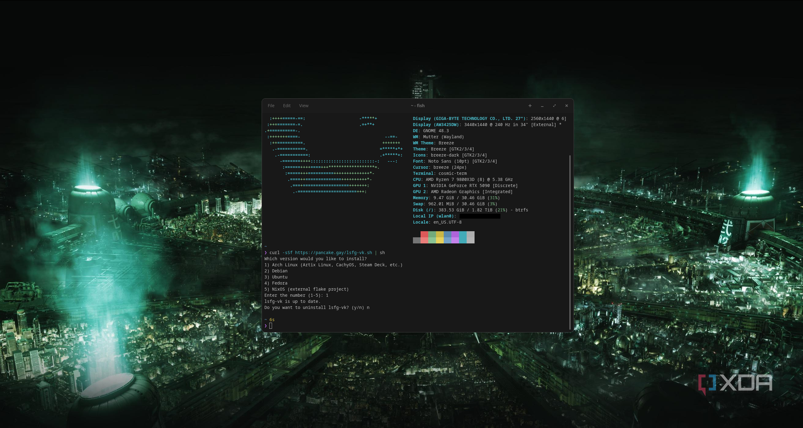Click the blue color palette block
This screenshot has height=428, width=803.
448,237
